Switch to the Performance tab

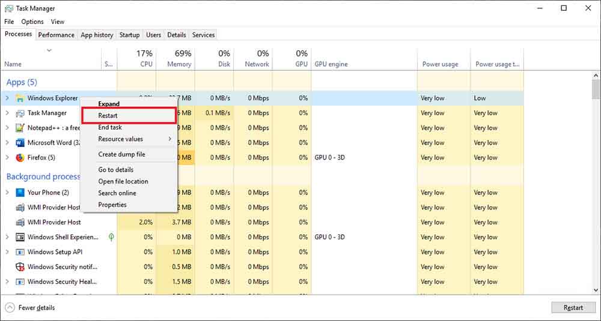[x=56, y=35]
